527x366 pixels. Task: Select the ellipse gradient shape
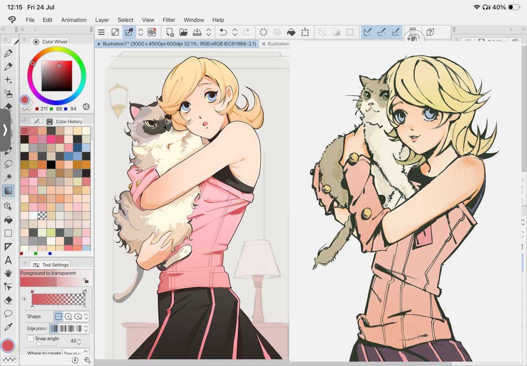click(x=78, y=316)
